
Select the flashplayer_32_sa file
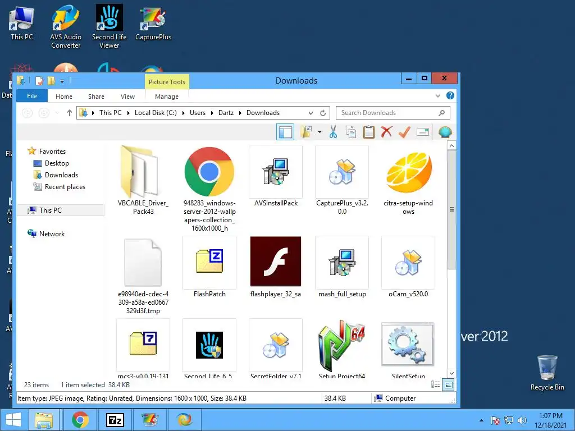pos(276,267)
